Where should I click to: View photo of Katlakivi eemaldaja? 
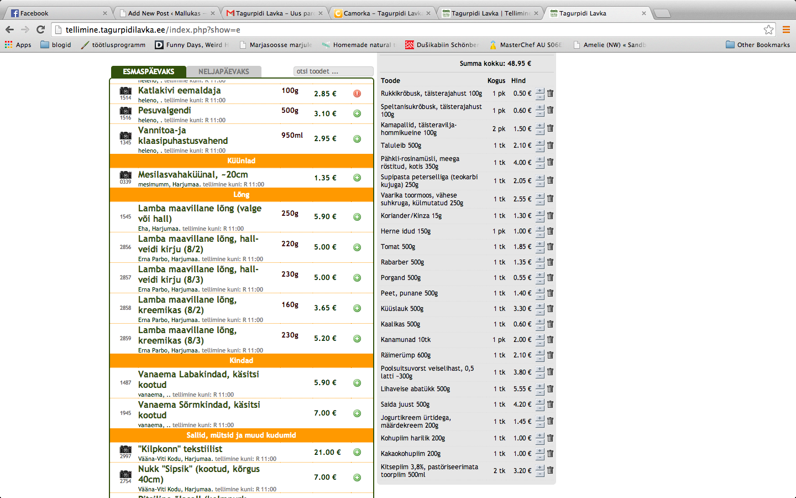pos(125,91)
